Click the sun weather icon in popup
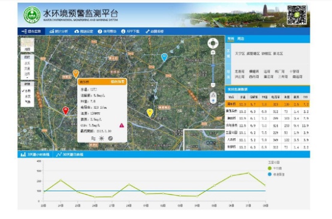The width and height of the screenshot is (332, 219). click(102, 138)
